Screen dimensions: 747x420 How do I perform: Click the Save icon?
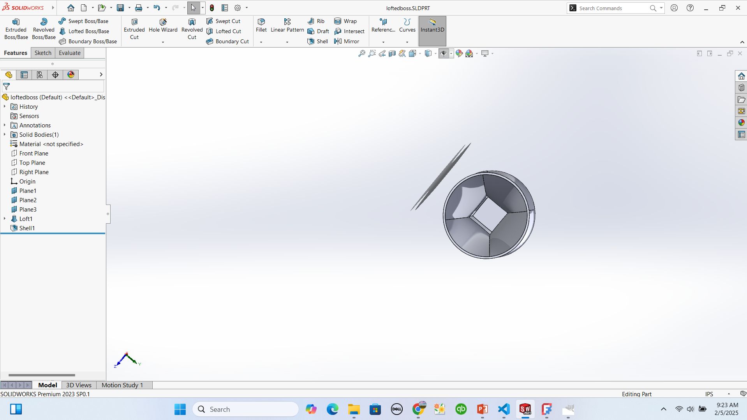point(120,8)
